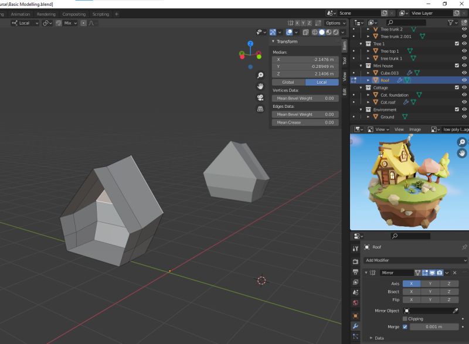
Task: Collapse the Transform panel
Action: pos(273,41)
